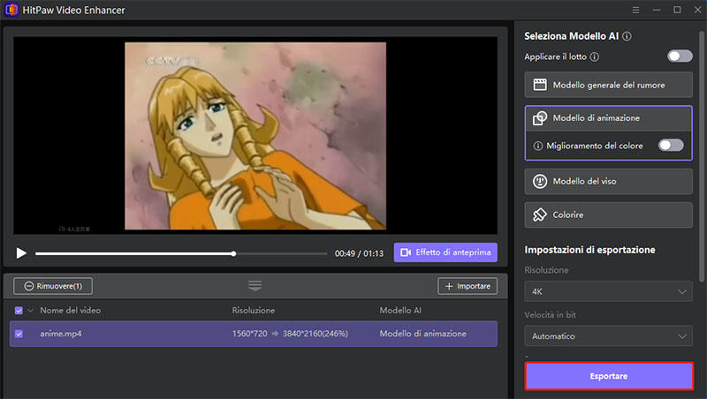Click the 1560*720 source resolution text

tap(250, 334)
